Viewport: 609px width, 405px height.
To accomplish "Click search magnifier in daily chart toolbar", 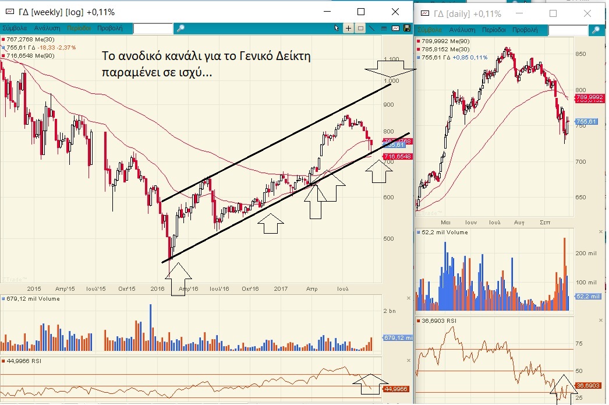I will (596, 30).
